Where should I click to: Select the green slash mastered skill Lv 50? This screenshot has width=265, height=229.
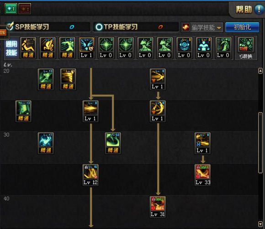(x=113, y=143)
